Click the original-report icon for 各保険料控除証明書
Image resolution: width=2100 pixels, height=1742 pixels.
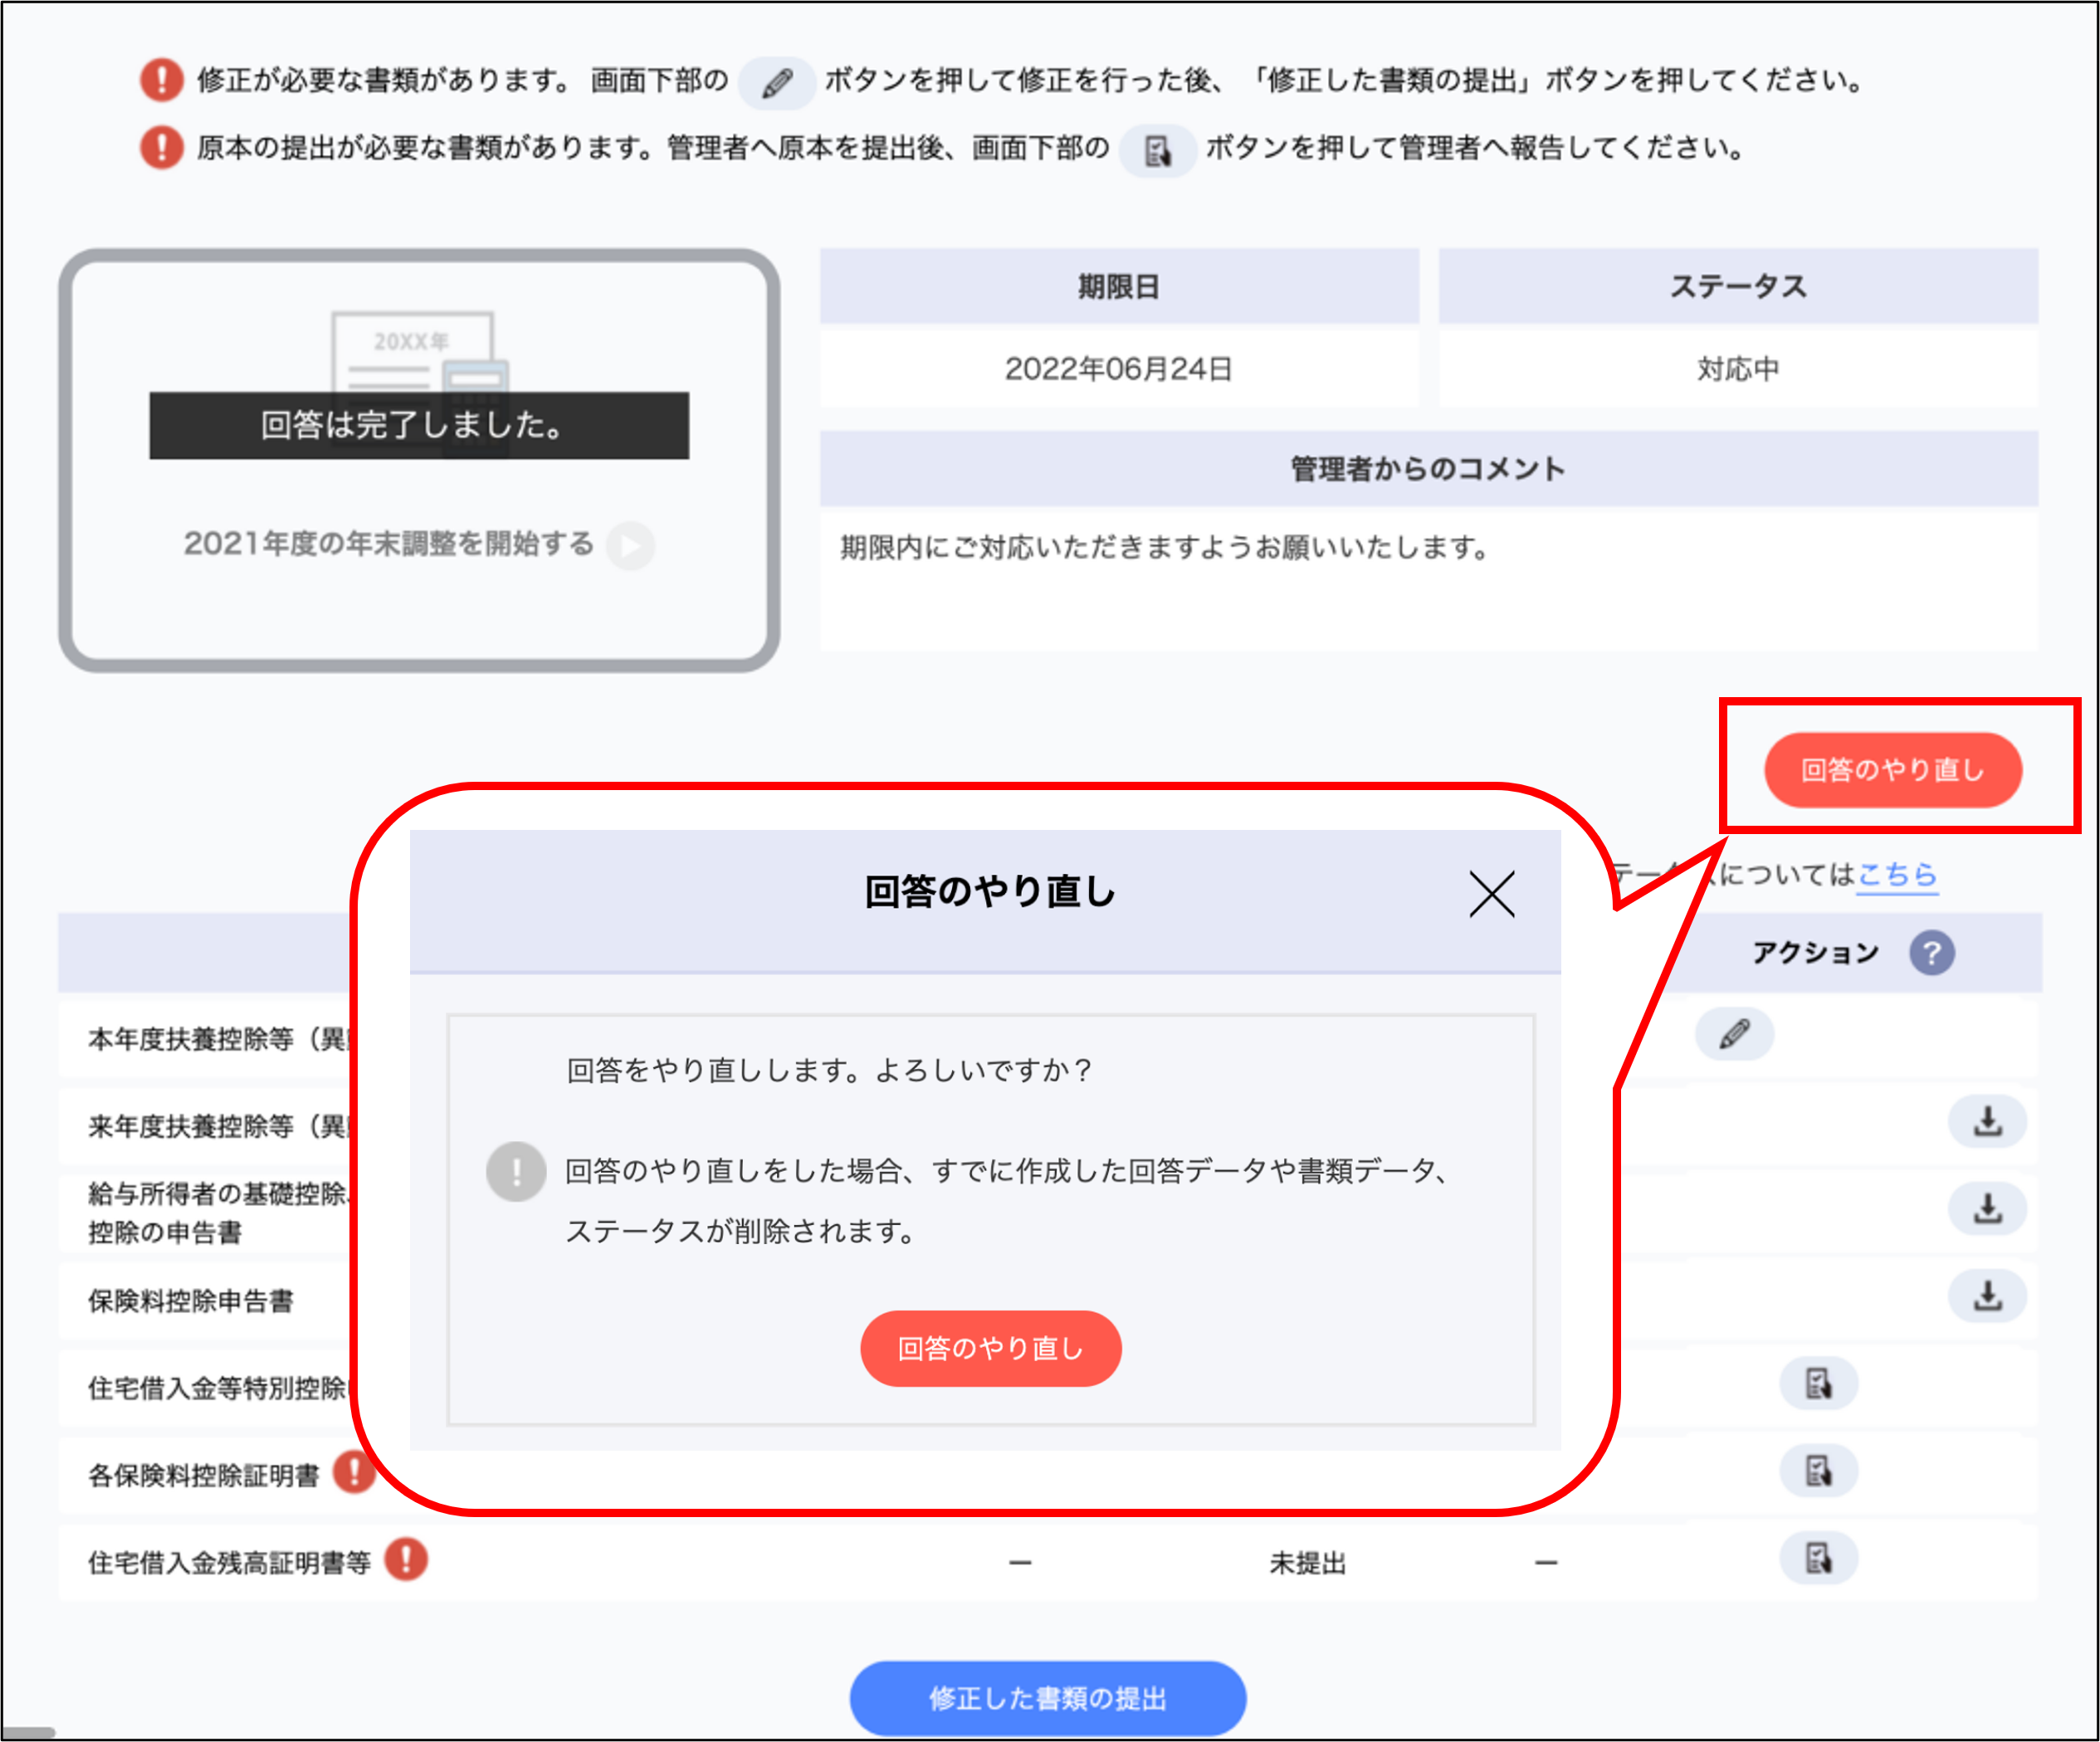[x=1819, y=1471]
